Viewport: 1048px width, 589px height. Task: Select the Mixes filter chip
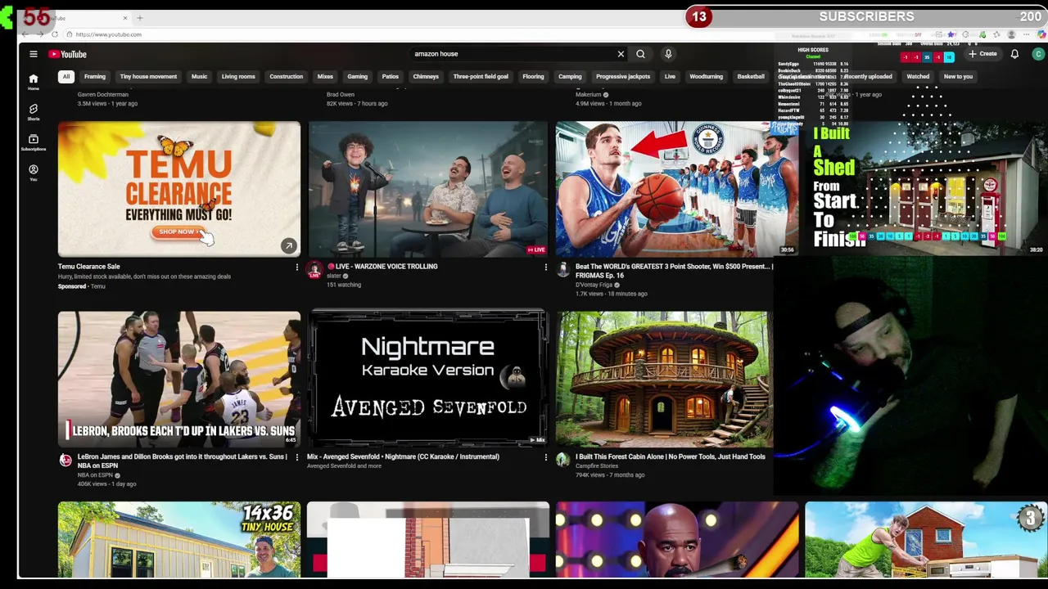325,76
